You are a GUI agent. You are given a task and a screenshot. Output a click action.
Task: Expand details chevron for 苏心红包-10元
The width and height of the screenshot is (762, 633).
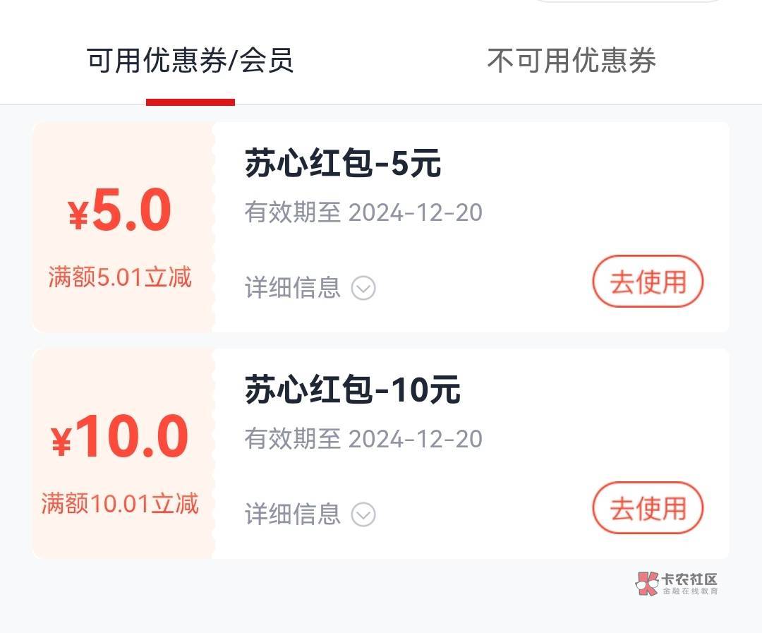pyautogui.click(x=363, y=514)
